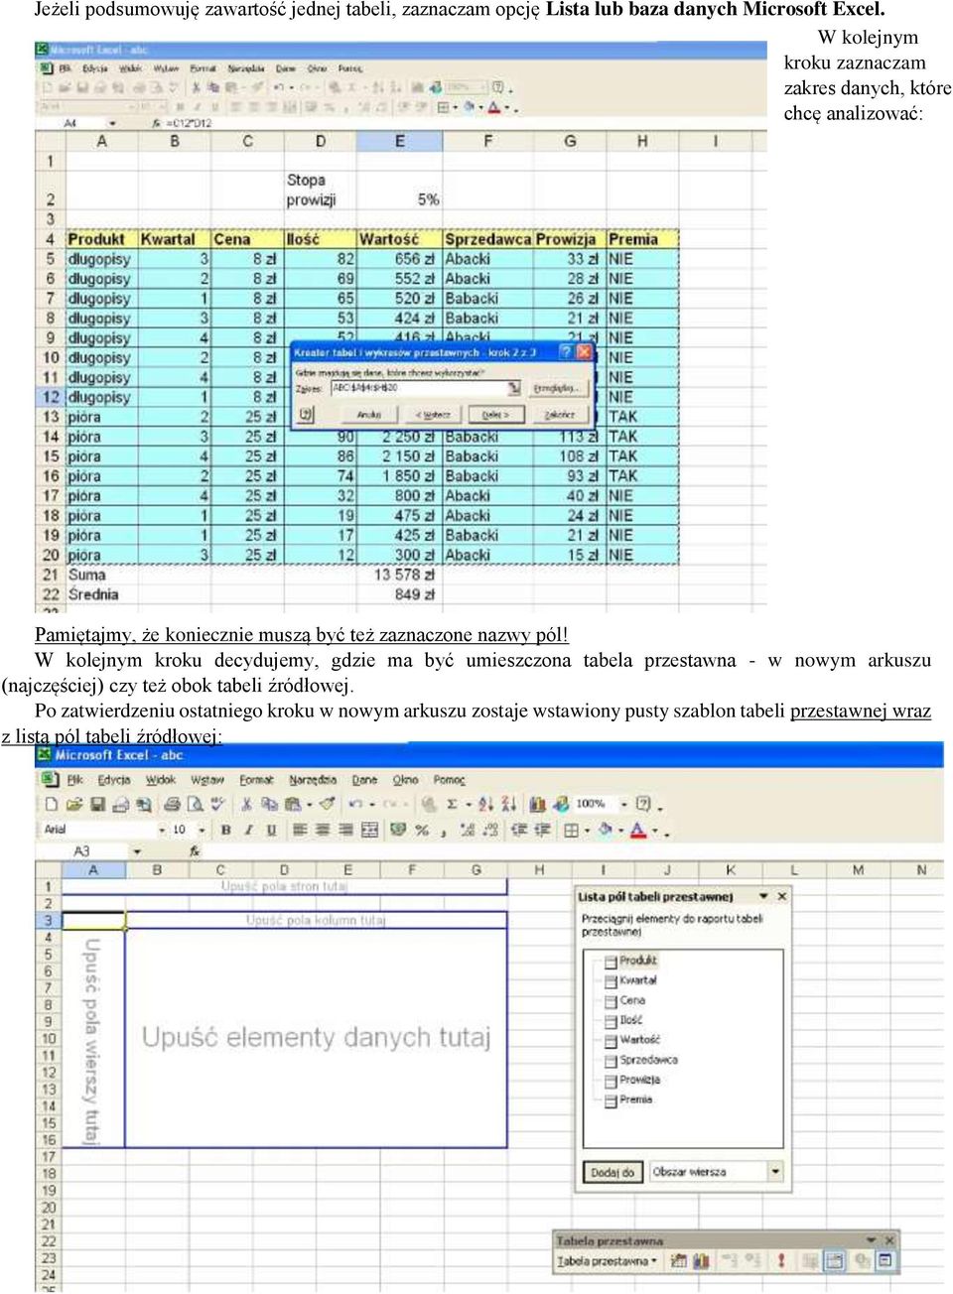953x1294 pixels.
Task: Click the Zakończ button in wizard dialog
Action: point(560,414)
